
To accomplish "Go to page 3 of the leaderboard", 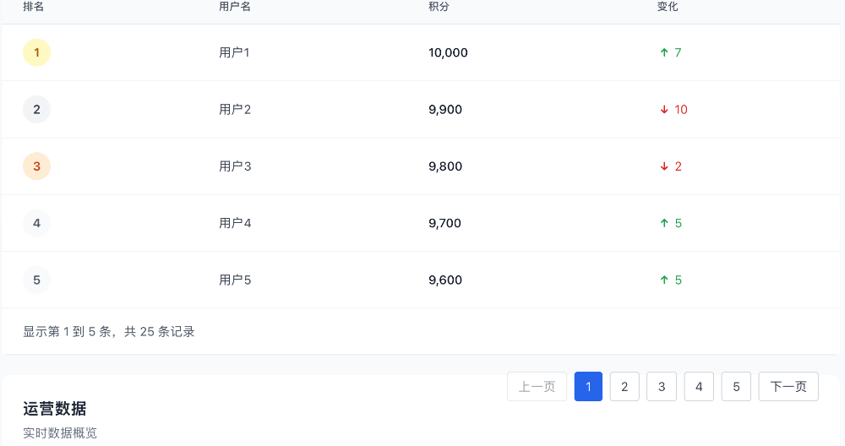I will [x=662, y=387].
